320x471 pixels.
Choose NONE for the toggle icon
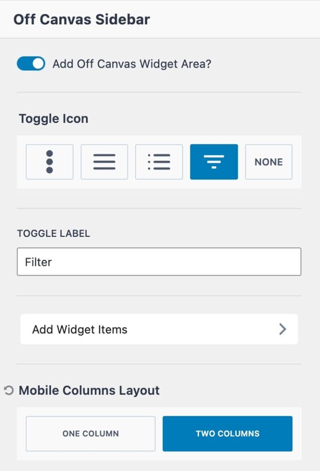click(x=269, y=162)
